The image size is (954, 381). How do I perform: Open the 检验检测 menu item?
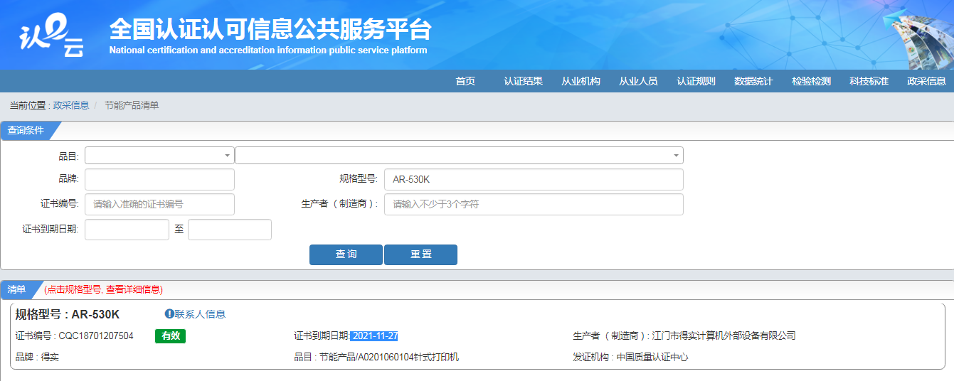tap(811, 81)
